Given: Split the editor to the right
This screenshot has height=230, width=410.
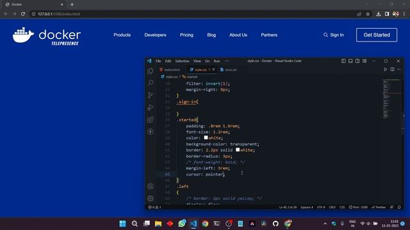Looking at the screenshot, I should coord(392,70).
